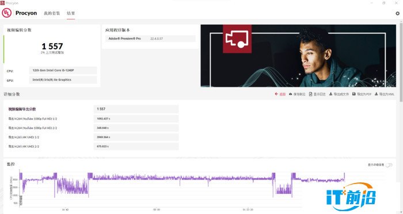
Task: Click the Adobe Premiere Pro version field
Action: tap(150, 39)
